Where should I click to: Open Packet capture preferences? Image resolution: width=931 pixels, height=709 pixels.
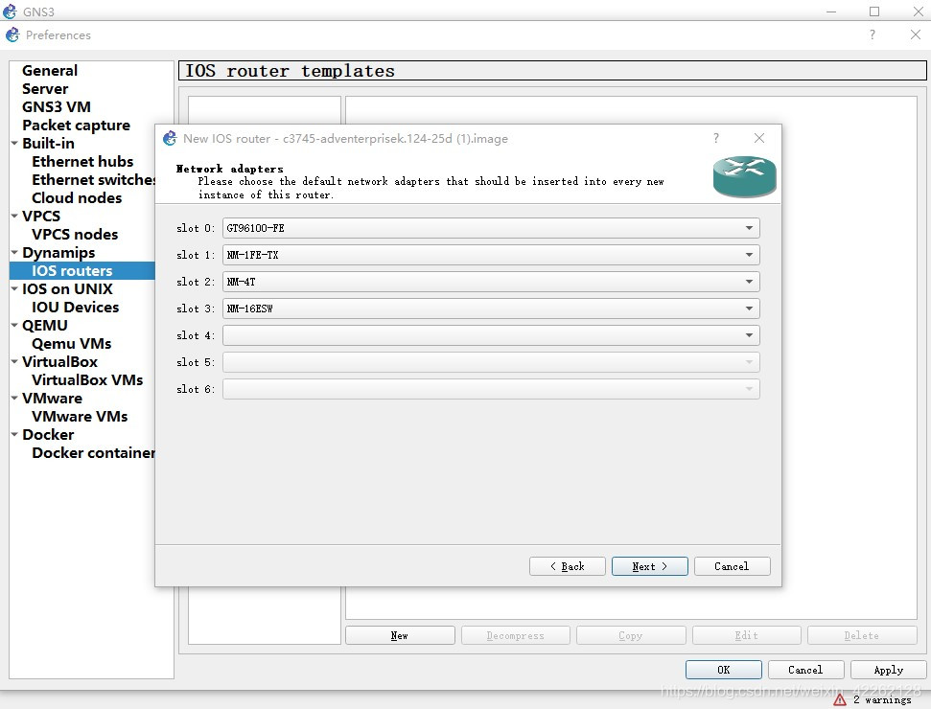click(x=76, y=126)
